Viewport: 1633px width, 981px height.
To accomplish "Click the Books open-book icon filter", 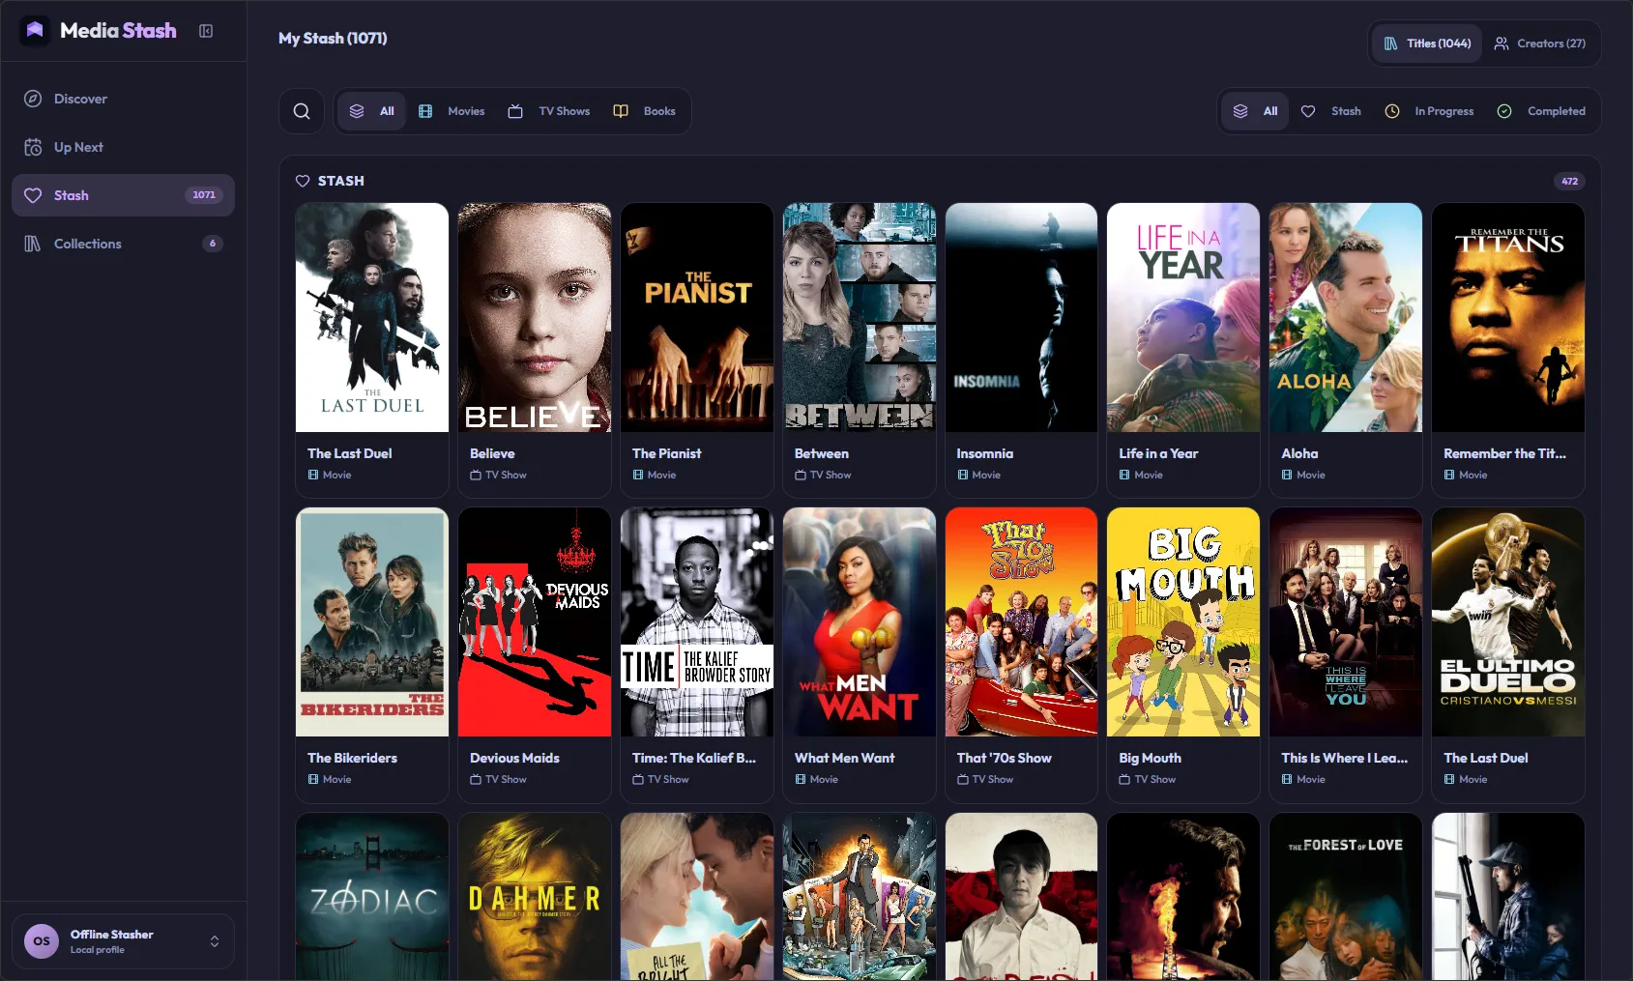I will coord(621,111).
